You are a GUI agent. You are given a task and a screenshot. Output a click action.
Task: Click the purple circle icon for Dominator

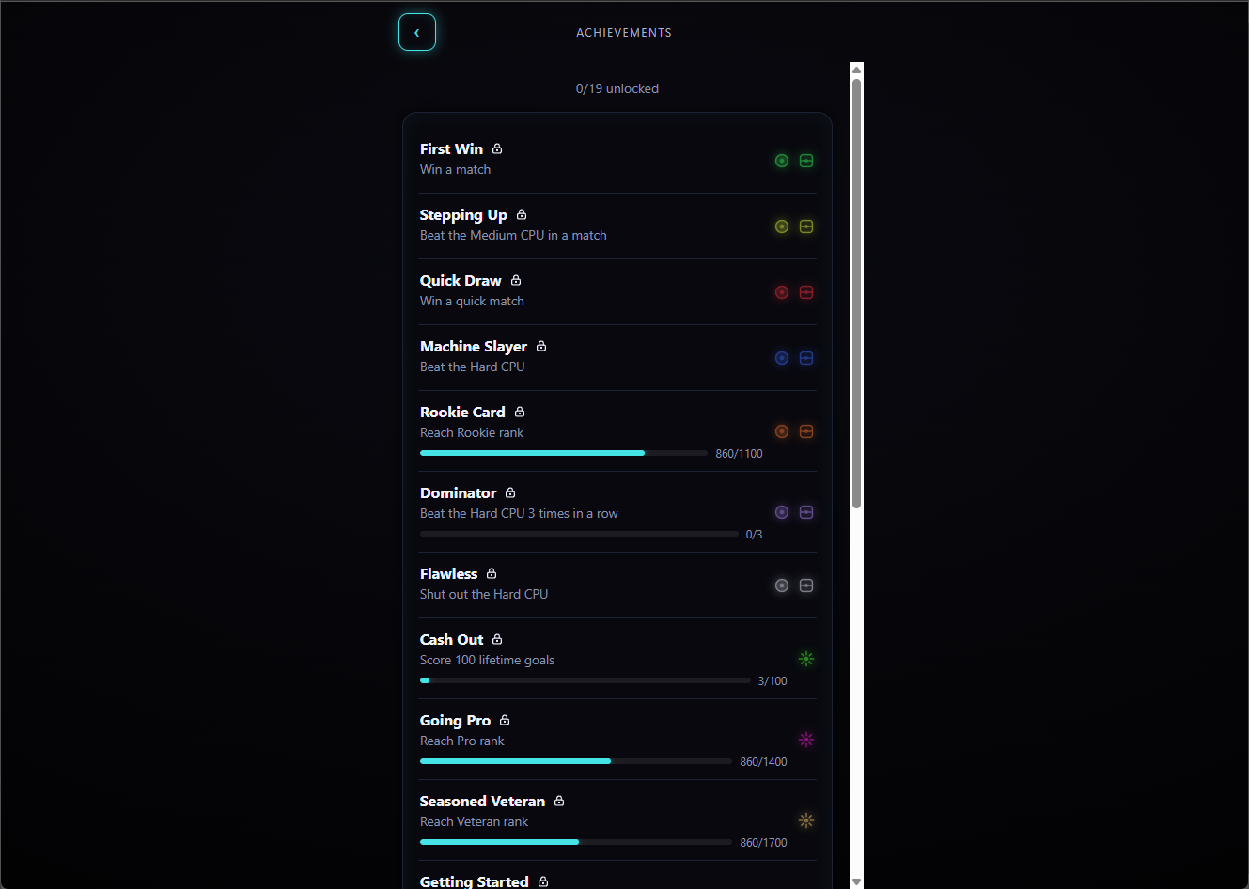click(782, 512)
